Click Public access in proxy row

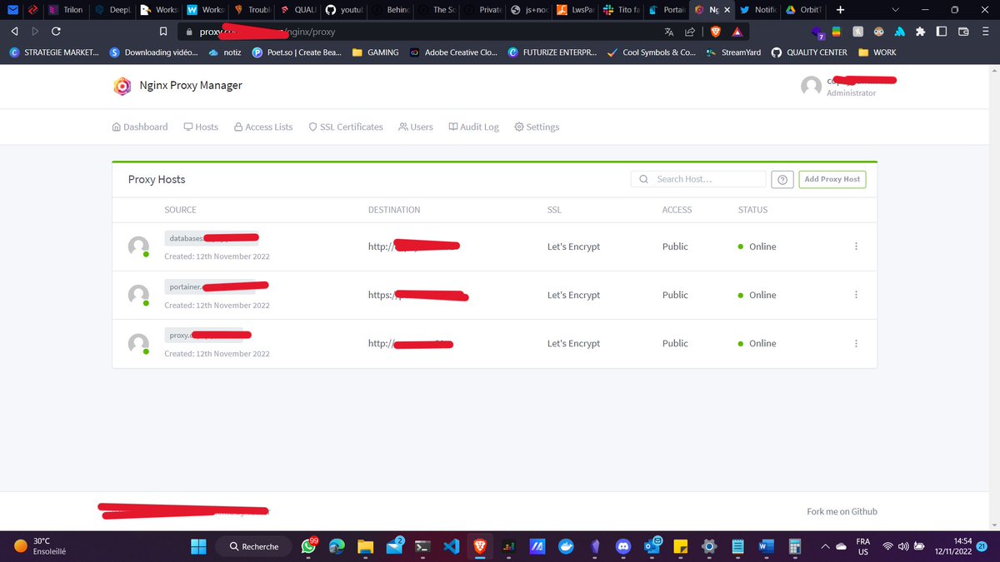coord(675,343)
